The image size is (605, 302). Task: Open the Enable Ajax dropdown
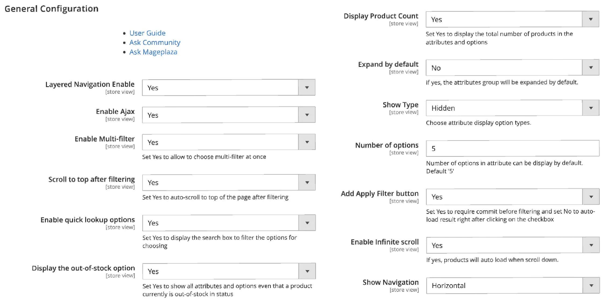pyautogui.click(x=229, y=115)
